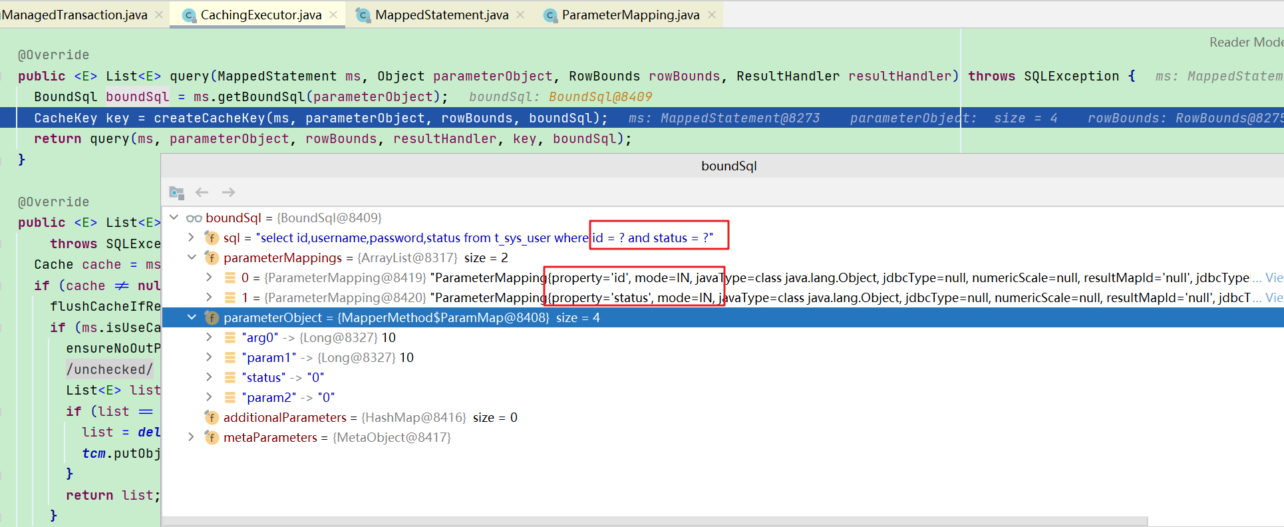Select the boundSql = {BoundSql@8409} row
Viewport: 1284px width, 527px height.
(x=723, y=218)
